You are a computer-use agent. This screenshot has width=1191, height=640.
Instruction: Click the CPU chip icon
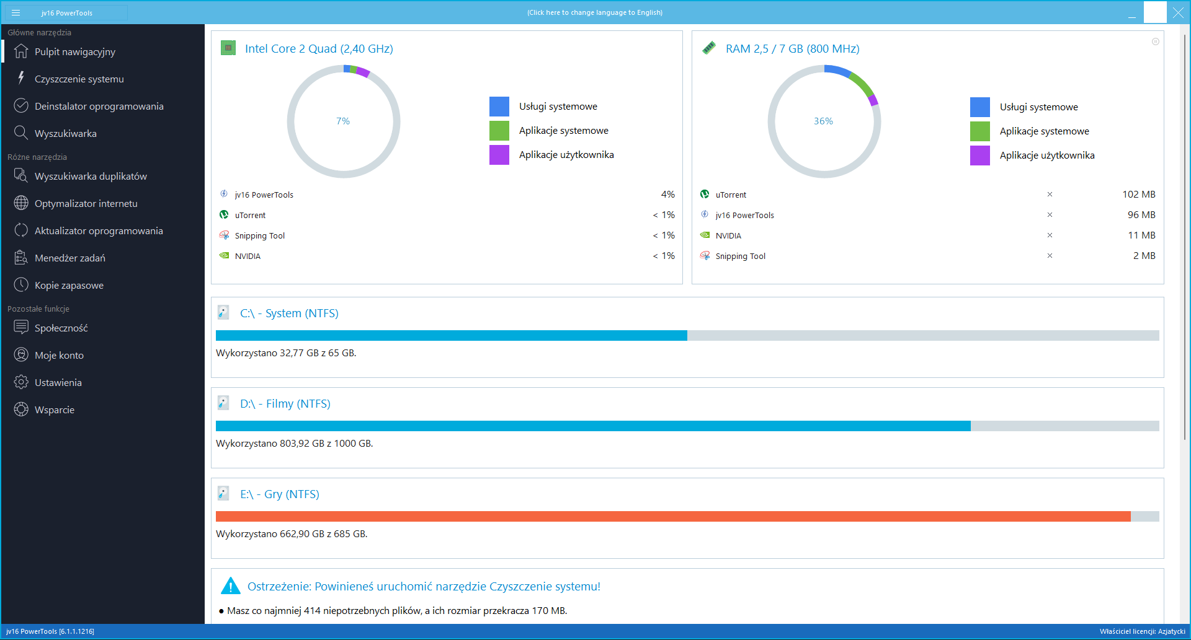(228, 48)
